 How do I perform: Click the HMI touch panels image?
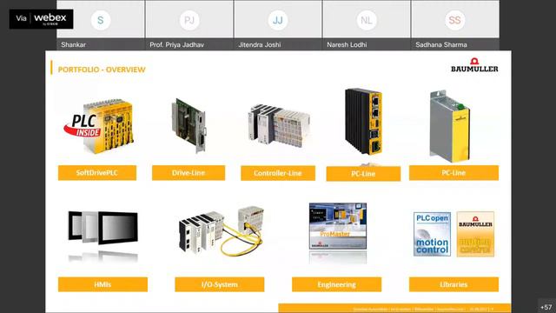pos(103,228)
